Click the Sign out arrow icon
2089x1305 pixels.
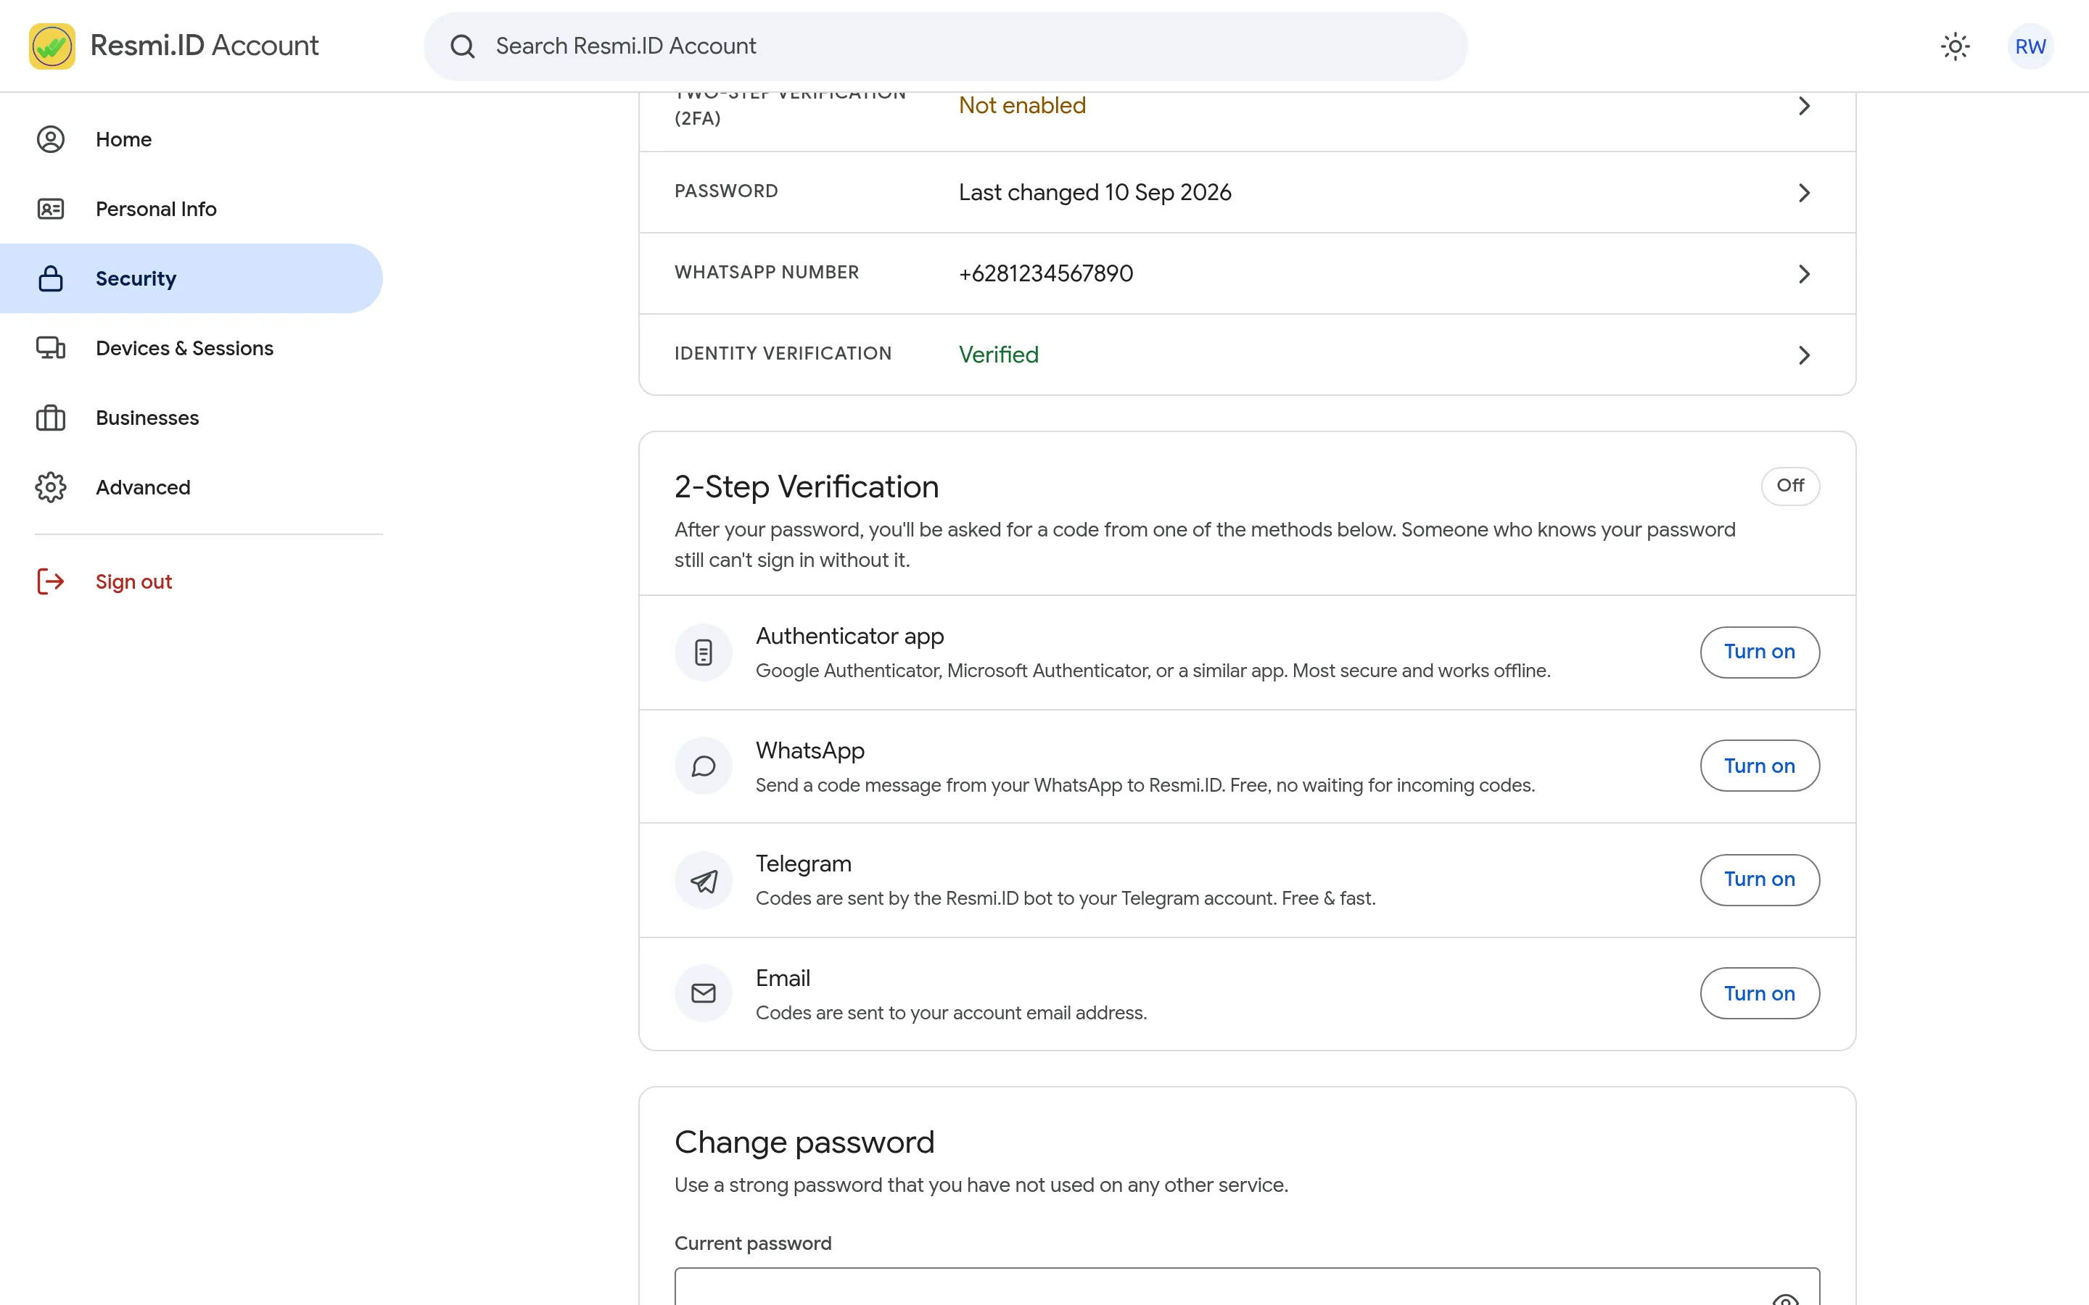click(51, 581)
